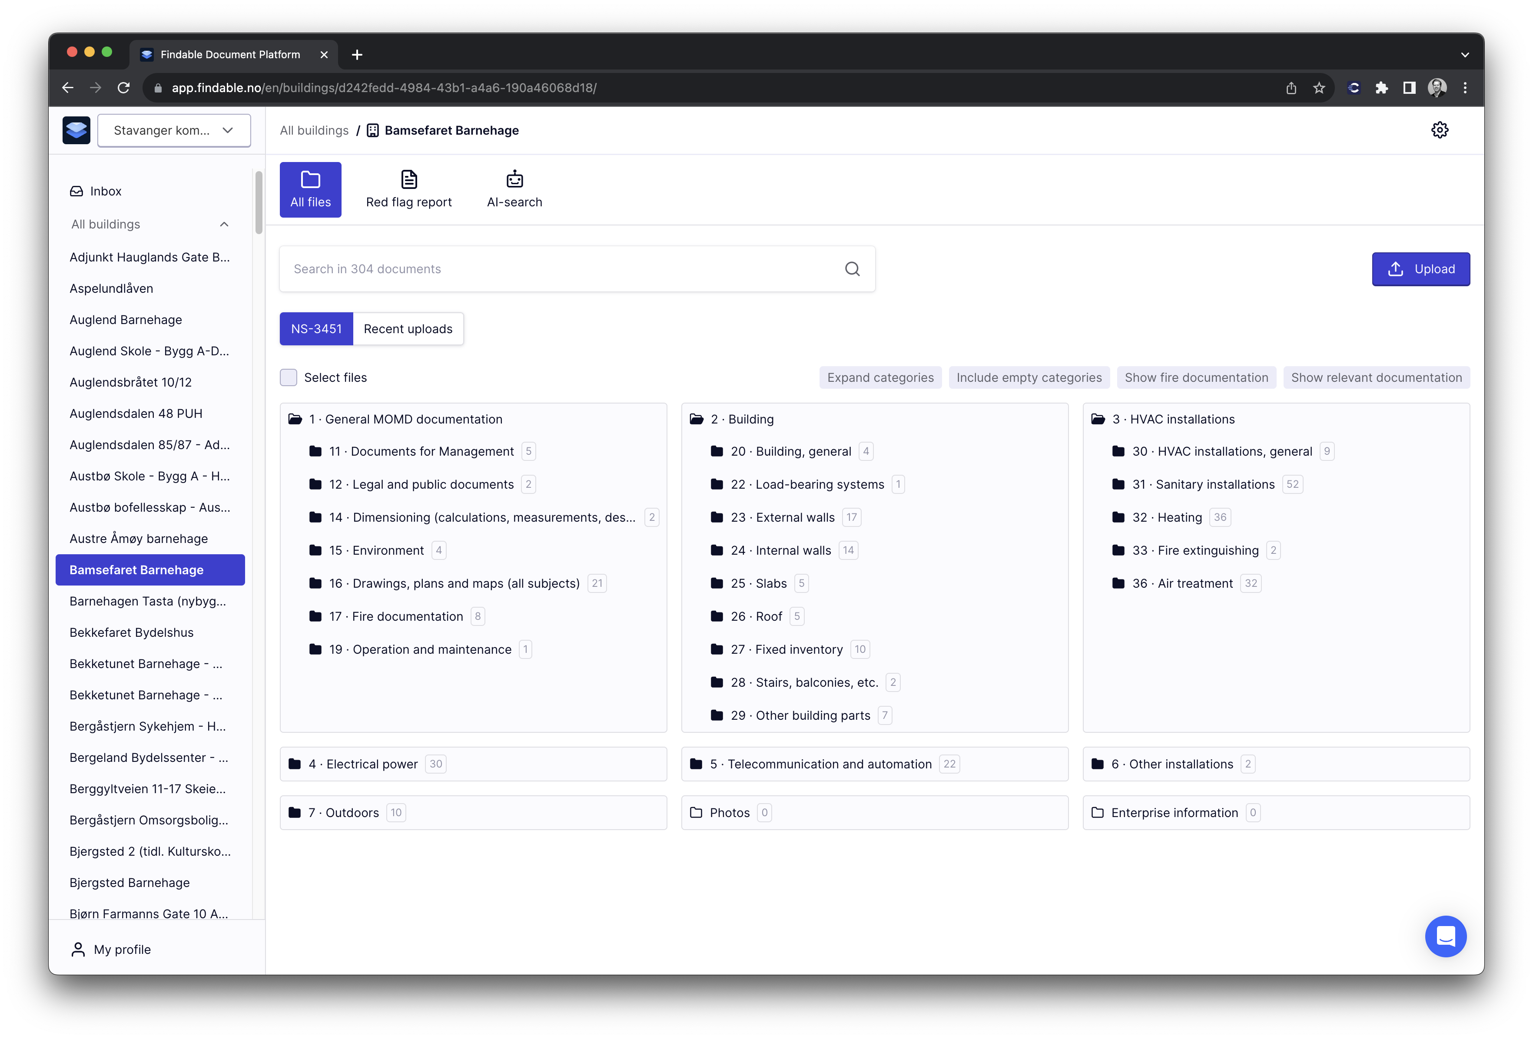Open the Stavanger kommune organization dropdown
This screenshot has width=1533, height=1039.
click(x=174, y=131)
